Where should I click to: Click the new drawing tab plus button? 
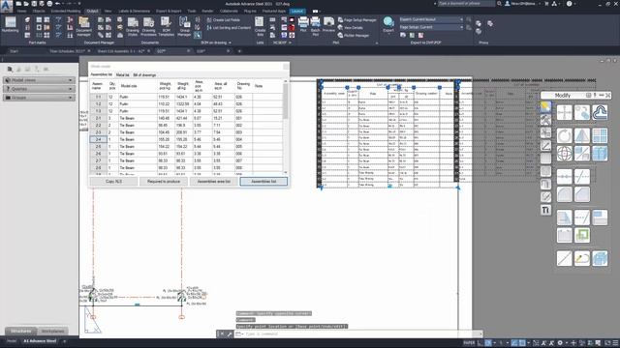pos(239,51)
